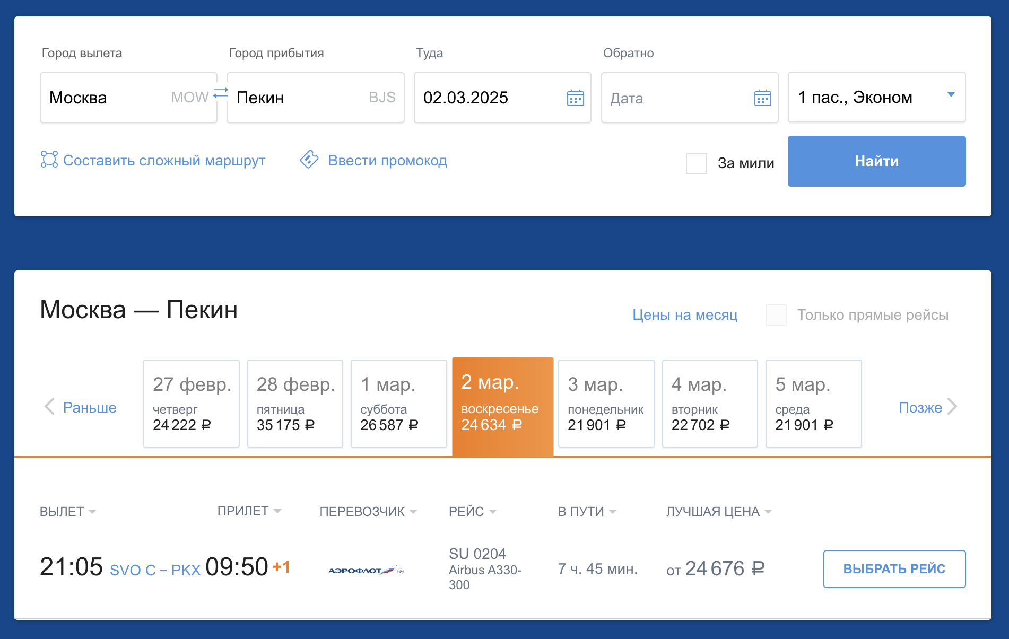This screenshot has height=639, width=1009.
Task: Sort flights by В ПУТИ column
Action: [586, 511]
